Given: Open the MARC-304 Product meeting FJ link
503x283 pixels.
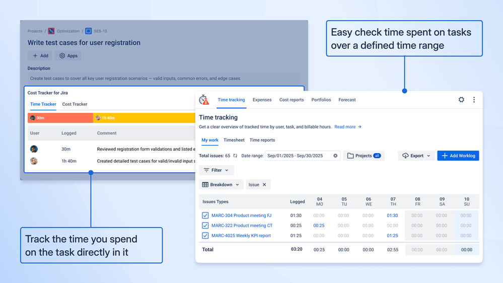Looking at the screenshot, I should [241, 216].
